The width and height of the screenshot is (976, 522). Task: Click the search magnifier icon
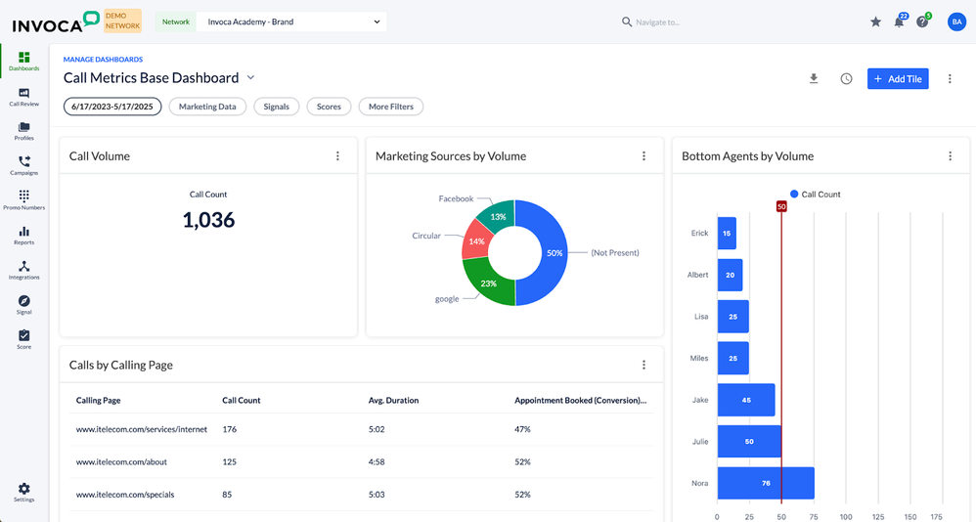point(627,22)
